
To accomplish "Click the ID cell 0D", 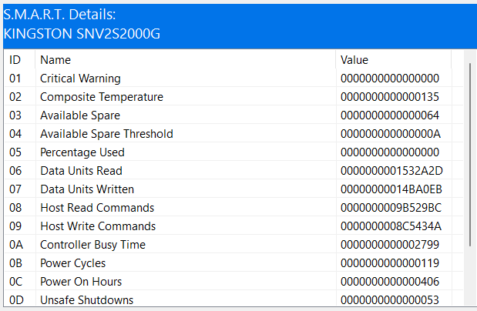I will [16, 300].
